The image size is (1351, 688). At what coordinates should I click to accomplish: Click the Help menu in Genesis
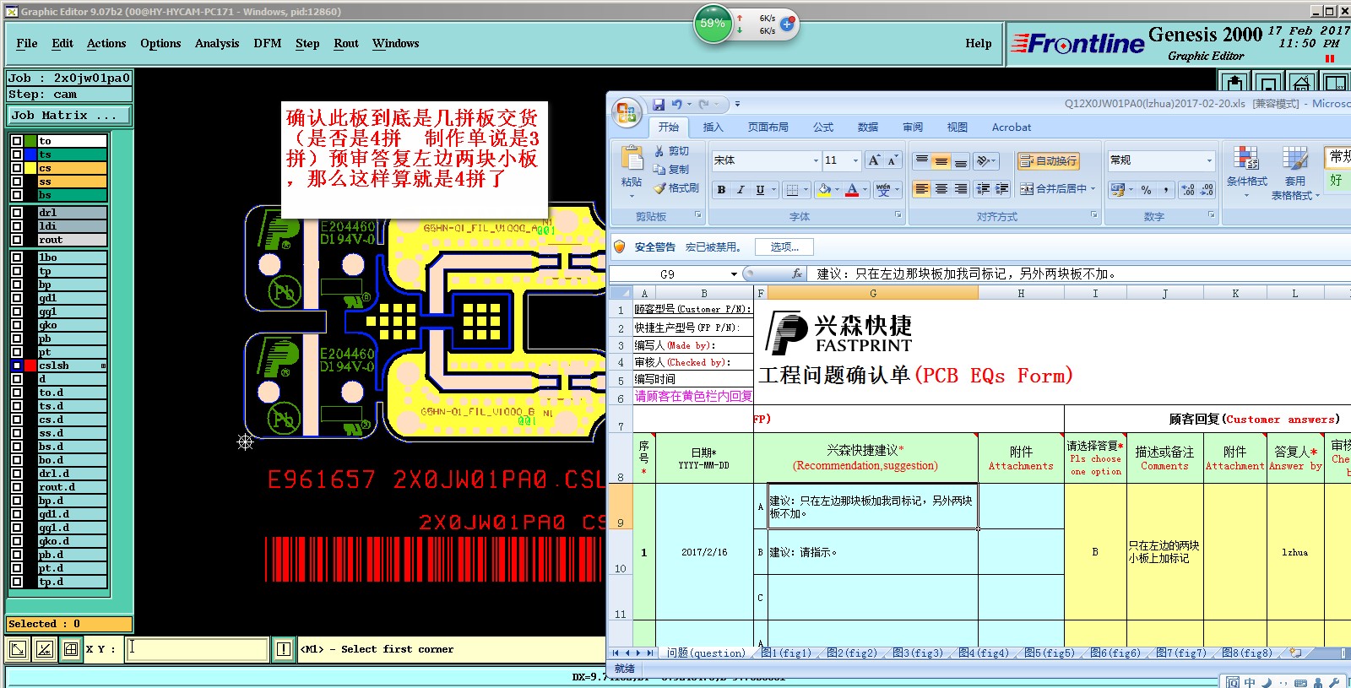pos(979,44)
